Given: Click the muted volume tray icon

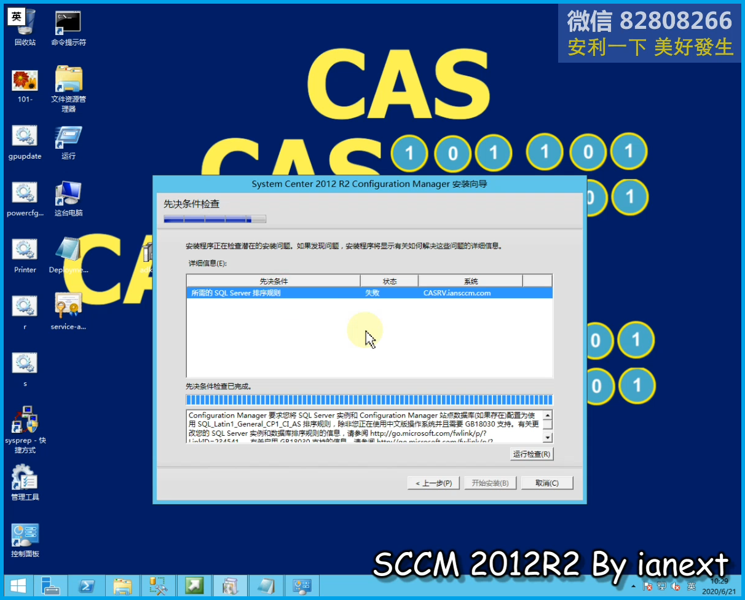Looking at the screenshot, I should pos(676,586).
